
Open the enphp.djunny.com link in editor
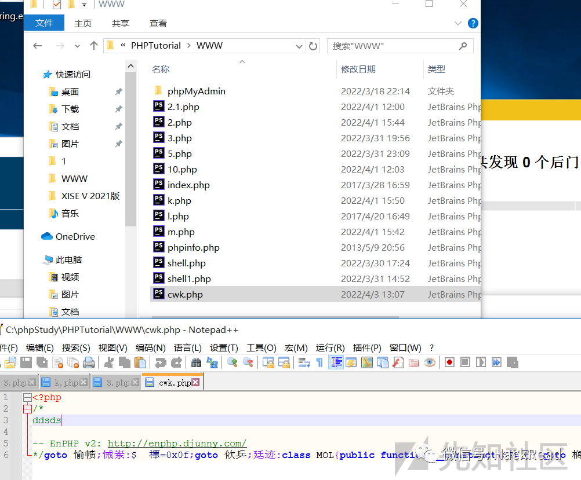click(x=177, y=444)
